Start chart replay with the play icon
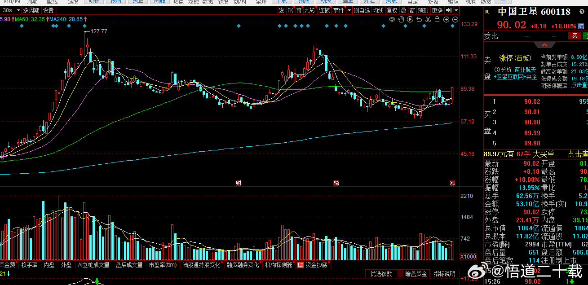 click(410, 19)
